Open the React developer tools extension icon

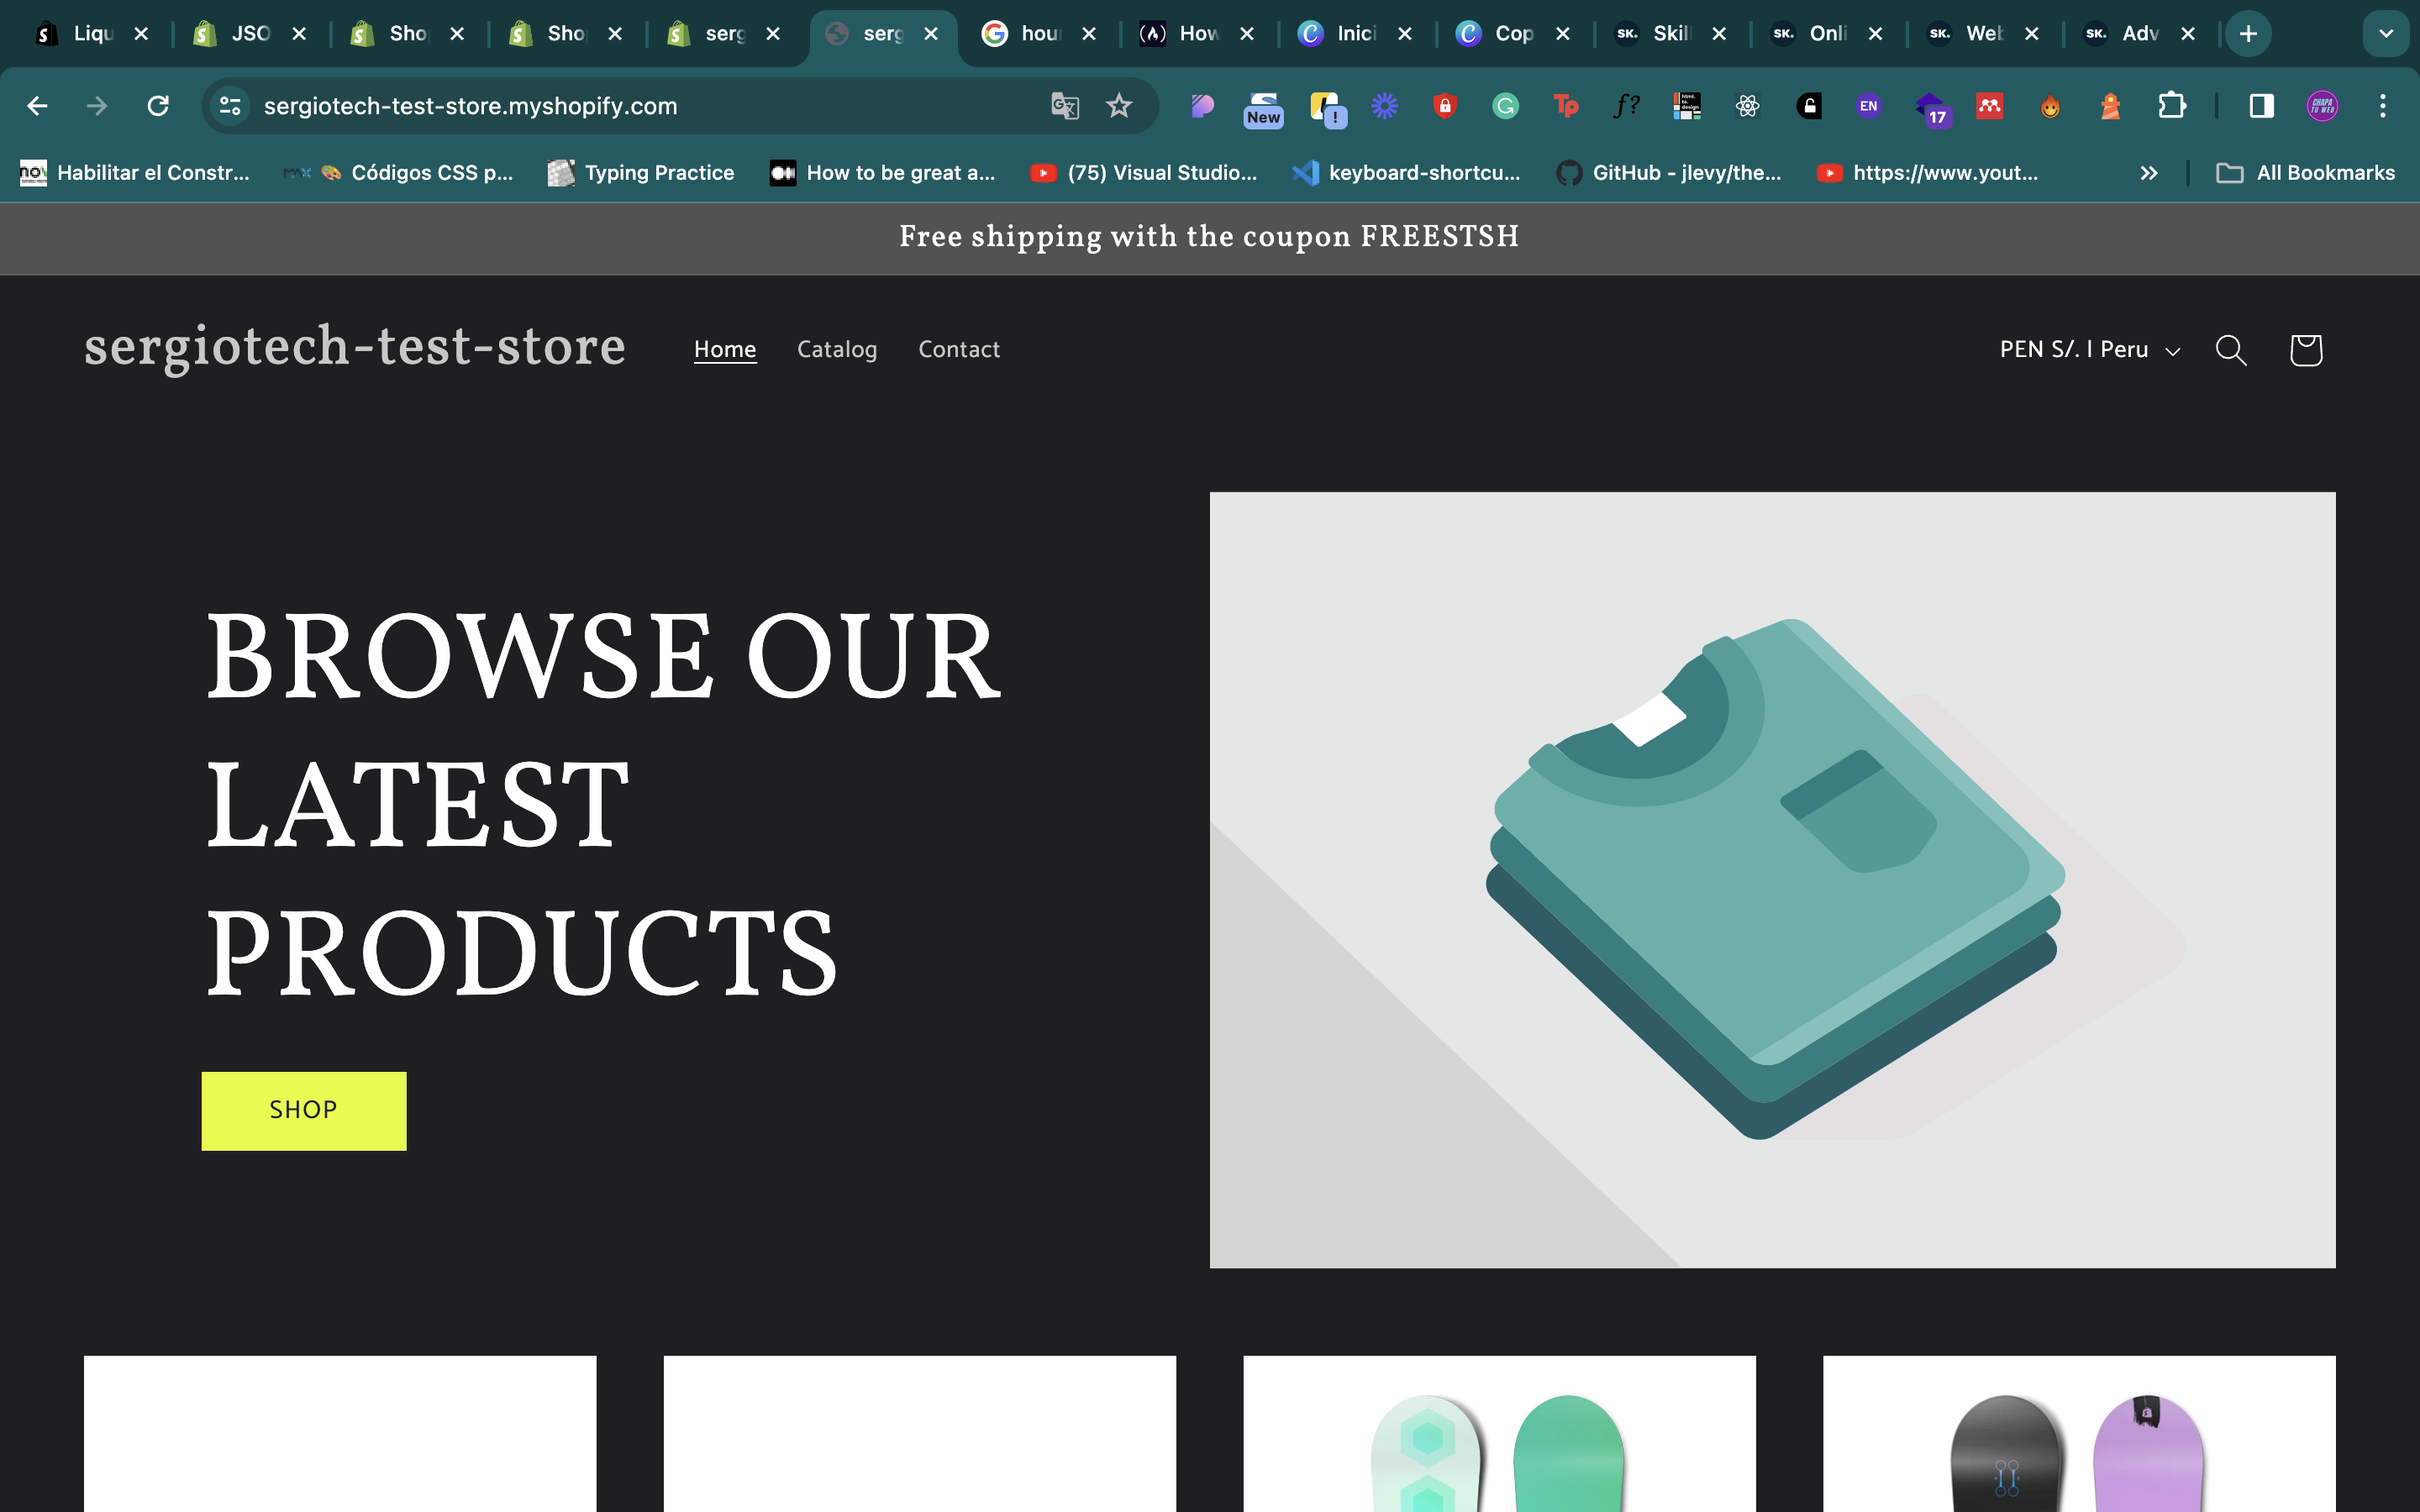pos(1748,106)
